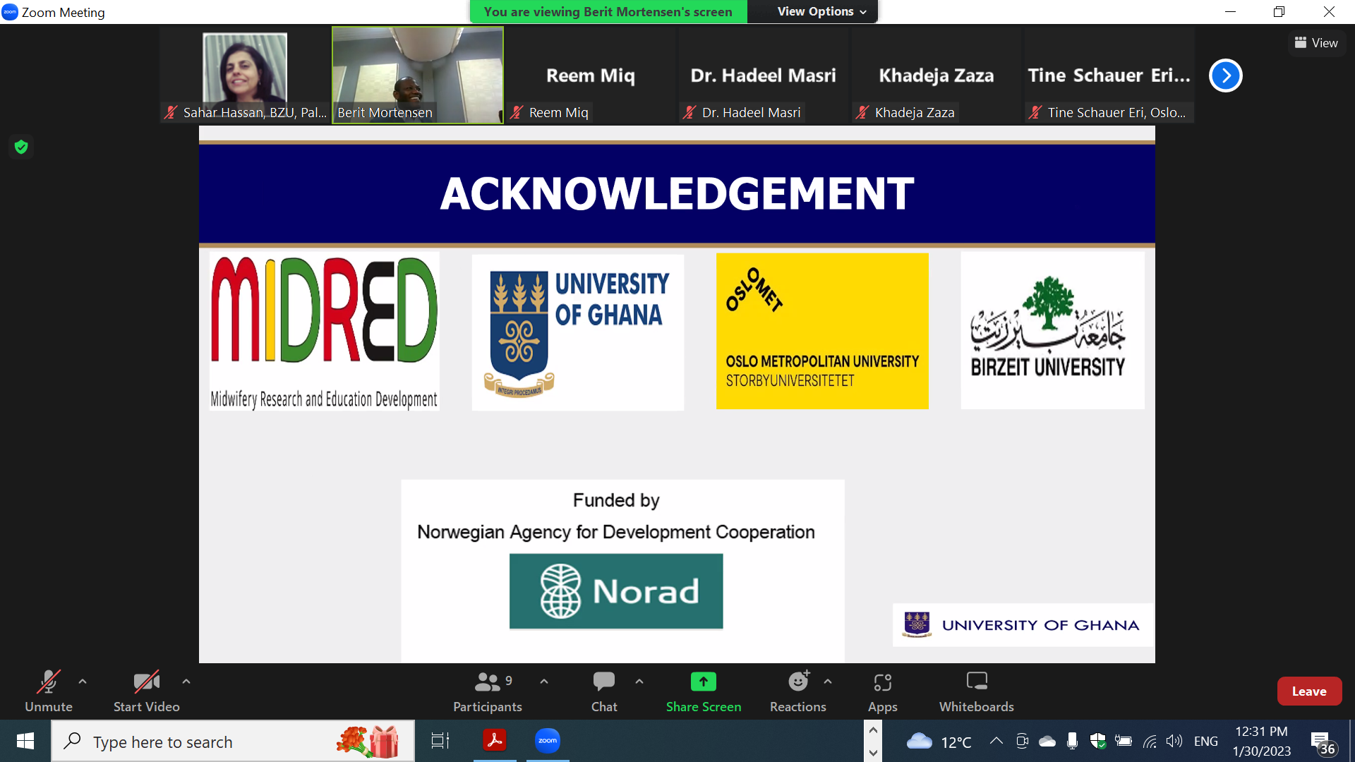The image size is (1355, 762).
Task: Open the Participants panel
Action: 488,691
